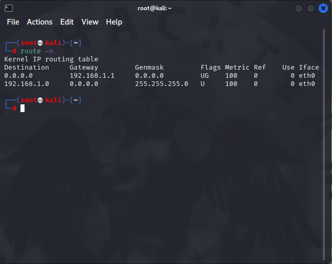This screenshot has width=332, height=264.
Task: Close the terminal with the blue X button
Action: click(323, 8)
